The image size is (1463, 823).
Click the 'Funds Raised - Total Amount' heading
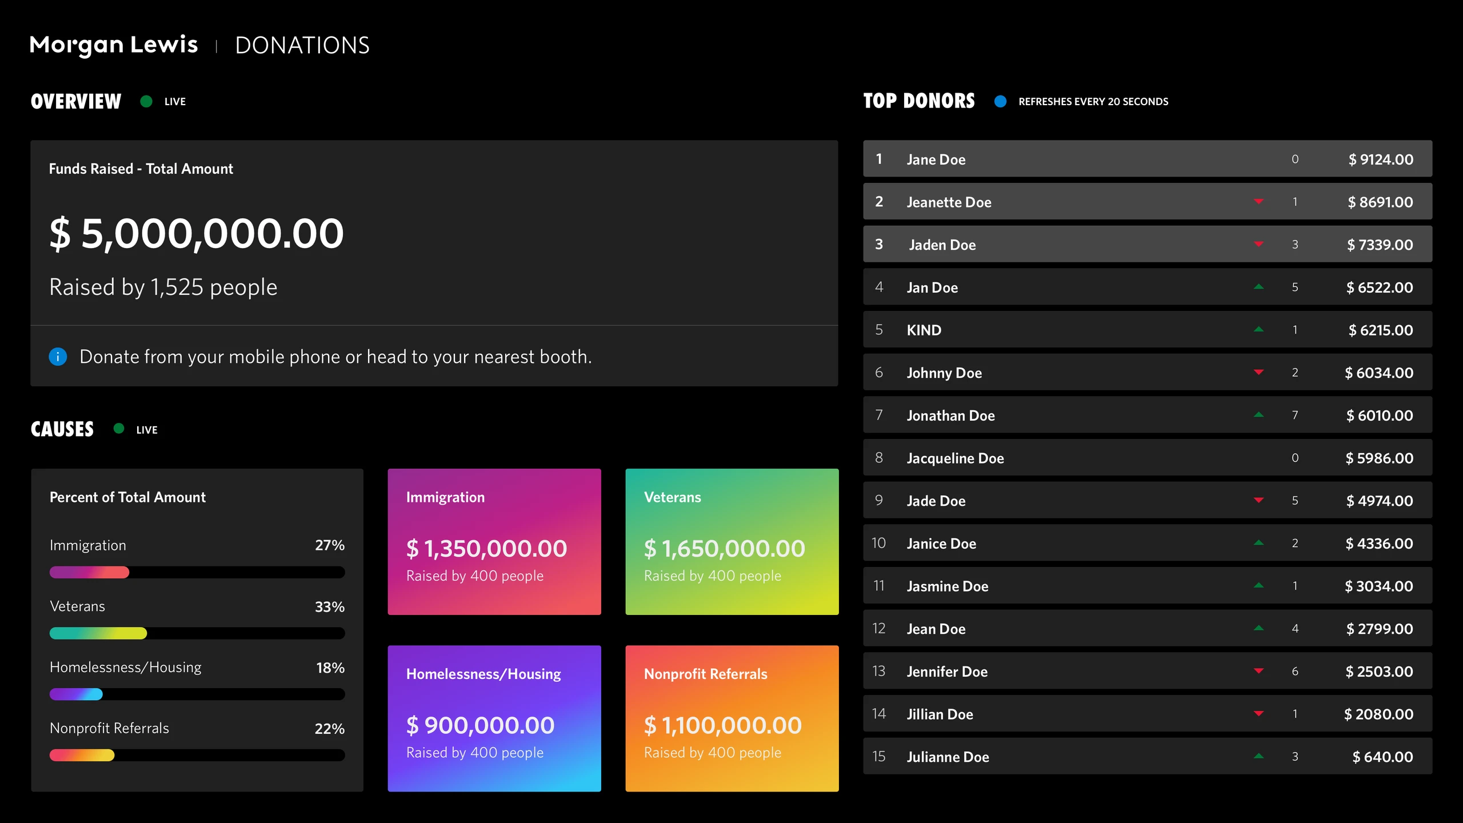point(141,169)
